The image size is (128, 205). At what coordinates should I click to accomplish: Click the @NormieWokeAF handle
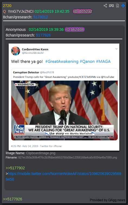[x=33, y=53]
